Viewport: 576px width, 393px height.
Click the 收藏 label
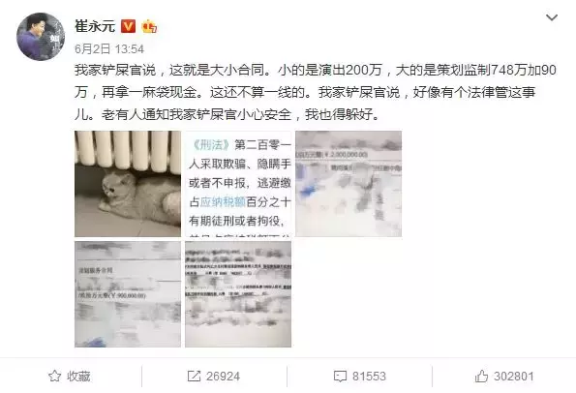click(x=78, y=377)
